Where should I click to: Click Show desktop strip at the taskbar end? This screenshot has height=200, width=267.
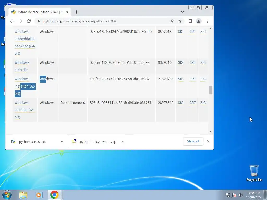point(265,195)
